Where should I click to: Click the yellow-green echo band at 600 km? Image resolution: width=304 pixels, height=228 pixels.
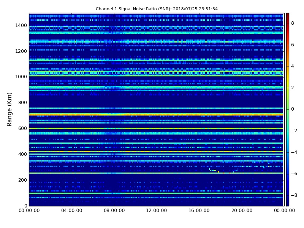[x=156, y=128]
